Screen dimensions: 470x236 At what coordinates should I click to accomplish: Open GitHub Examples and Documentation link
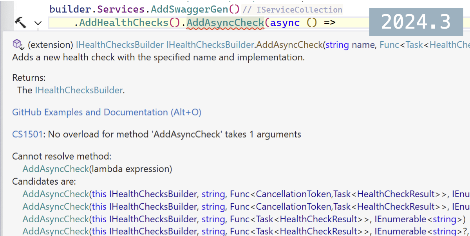coord(107,113)
